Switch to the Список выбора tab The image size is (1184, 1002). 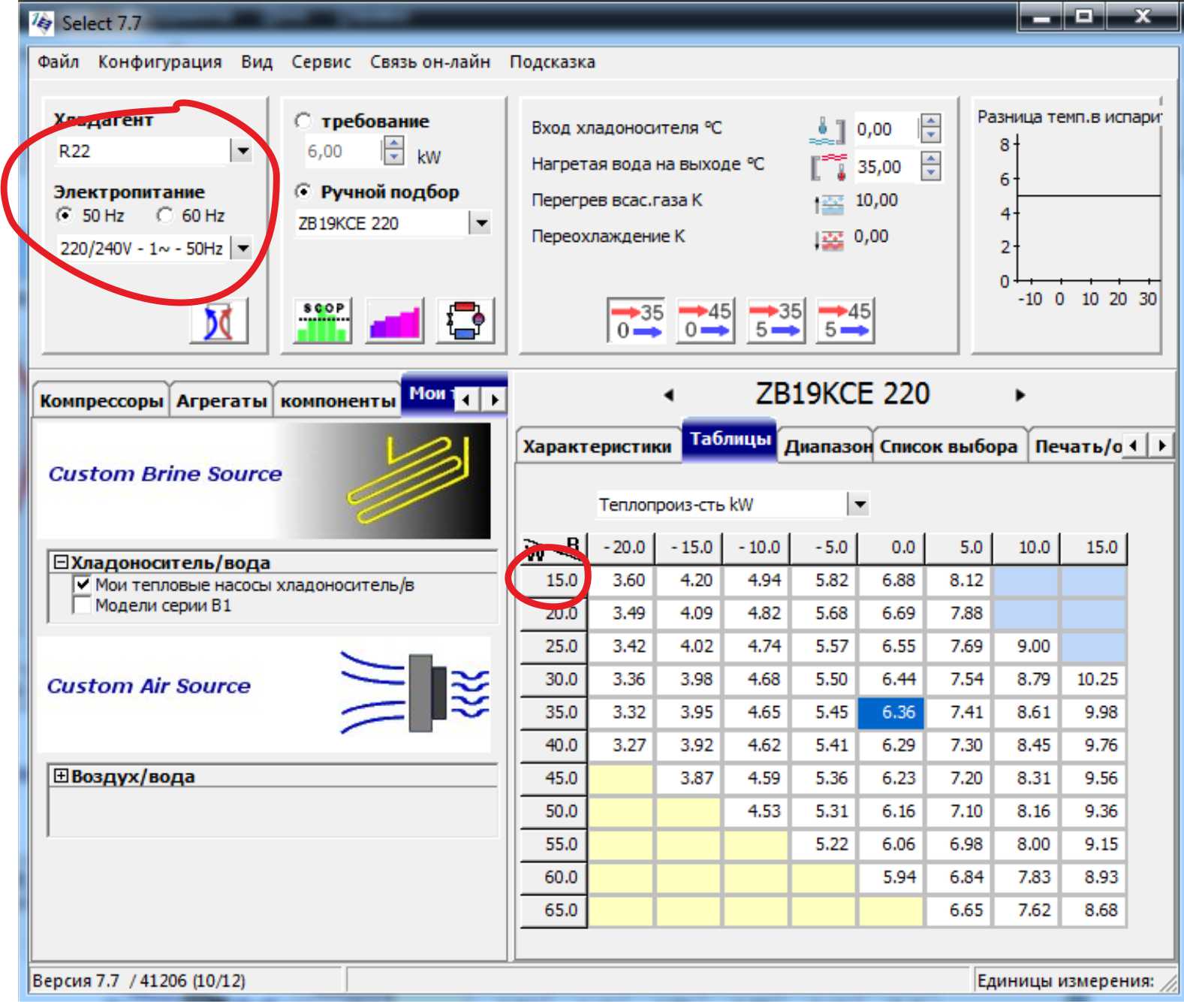click(x=949, y=446)
